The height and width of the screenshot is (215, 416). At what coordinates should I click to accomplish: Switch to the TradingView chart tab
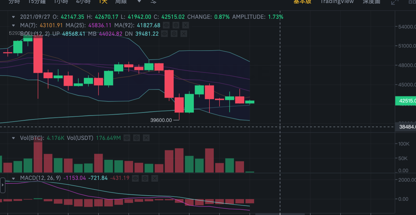tap(337, 2)
